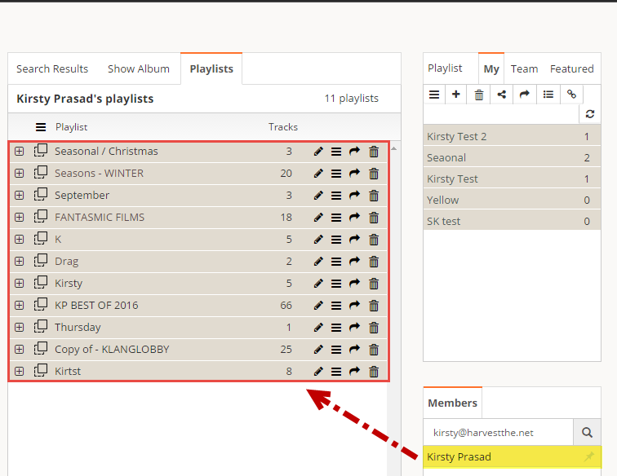The height and width of the screenshot is (476, 617).
Task: Open the Team playlists tab
Action: coord(524,68)
